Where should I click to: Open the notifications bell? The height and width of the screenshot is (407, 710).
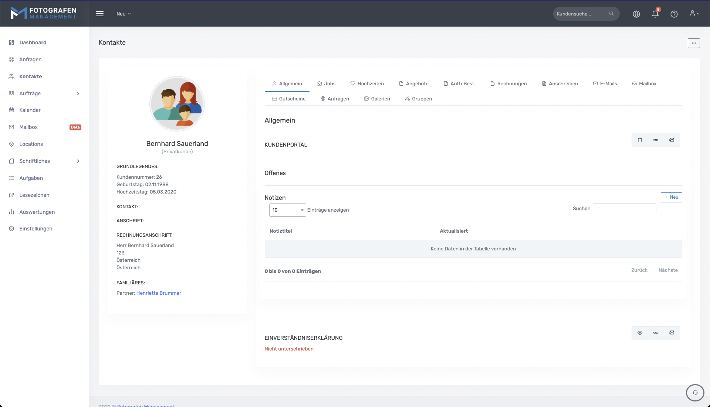pos(655,14)
